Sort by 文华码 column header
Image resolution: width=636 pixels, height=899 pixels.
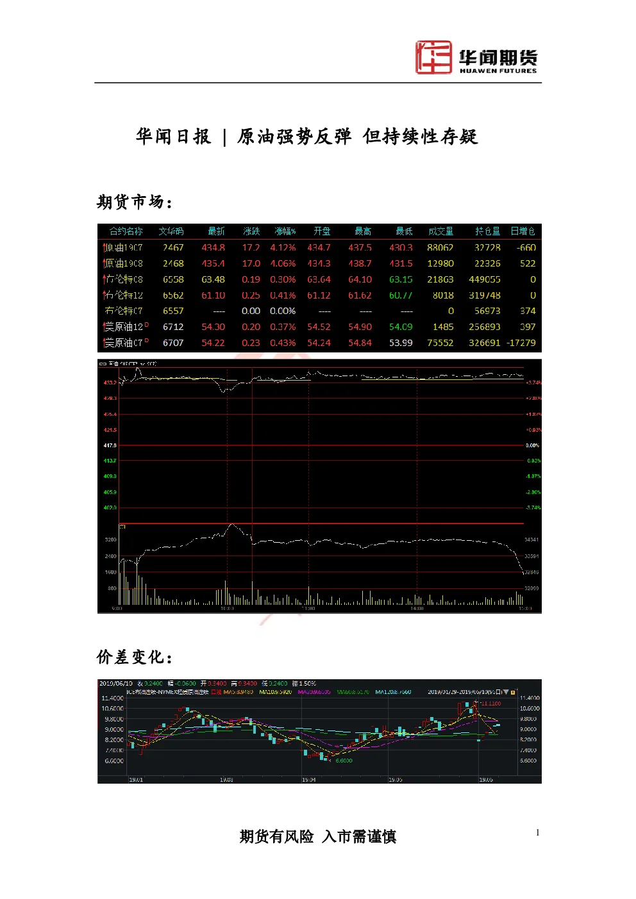click(171, 231)
